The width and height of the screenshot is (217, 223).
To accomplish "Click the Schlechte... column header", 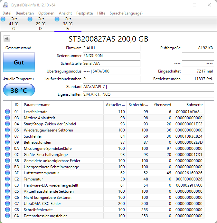I will click(138, 105).
